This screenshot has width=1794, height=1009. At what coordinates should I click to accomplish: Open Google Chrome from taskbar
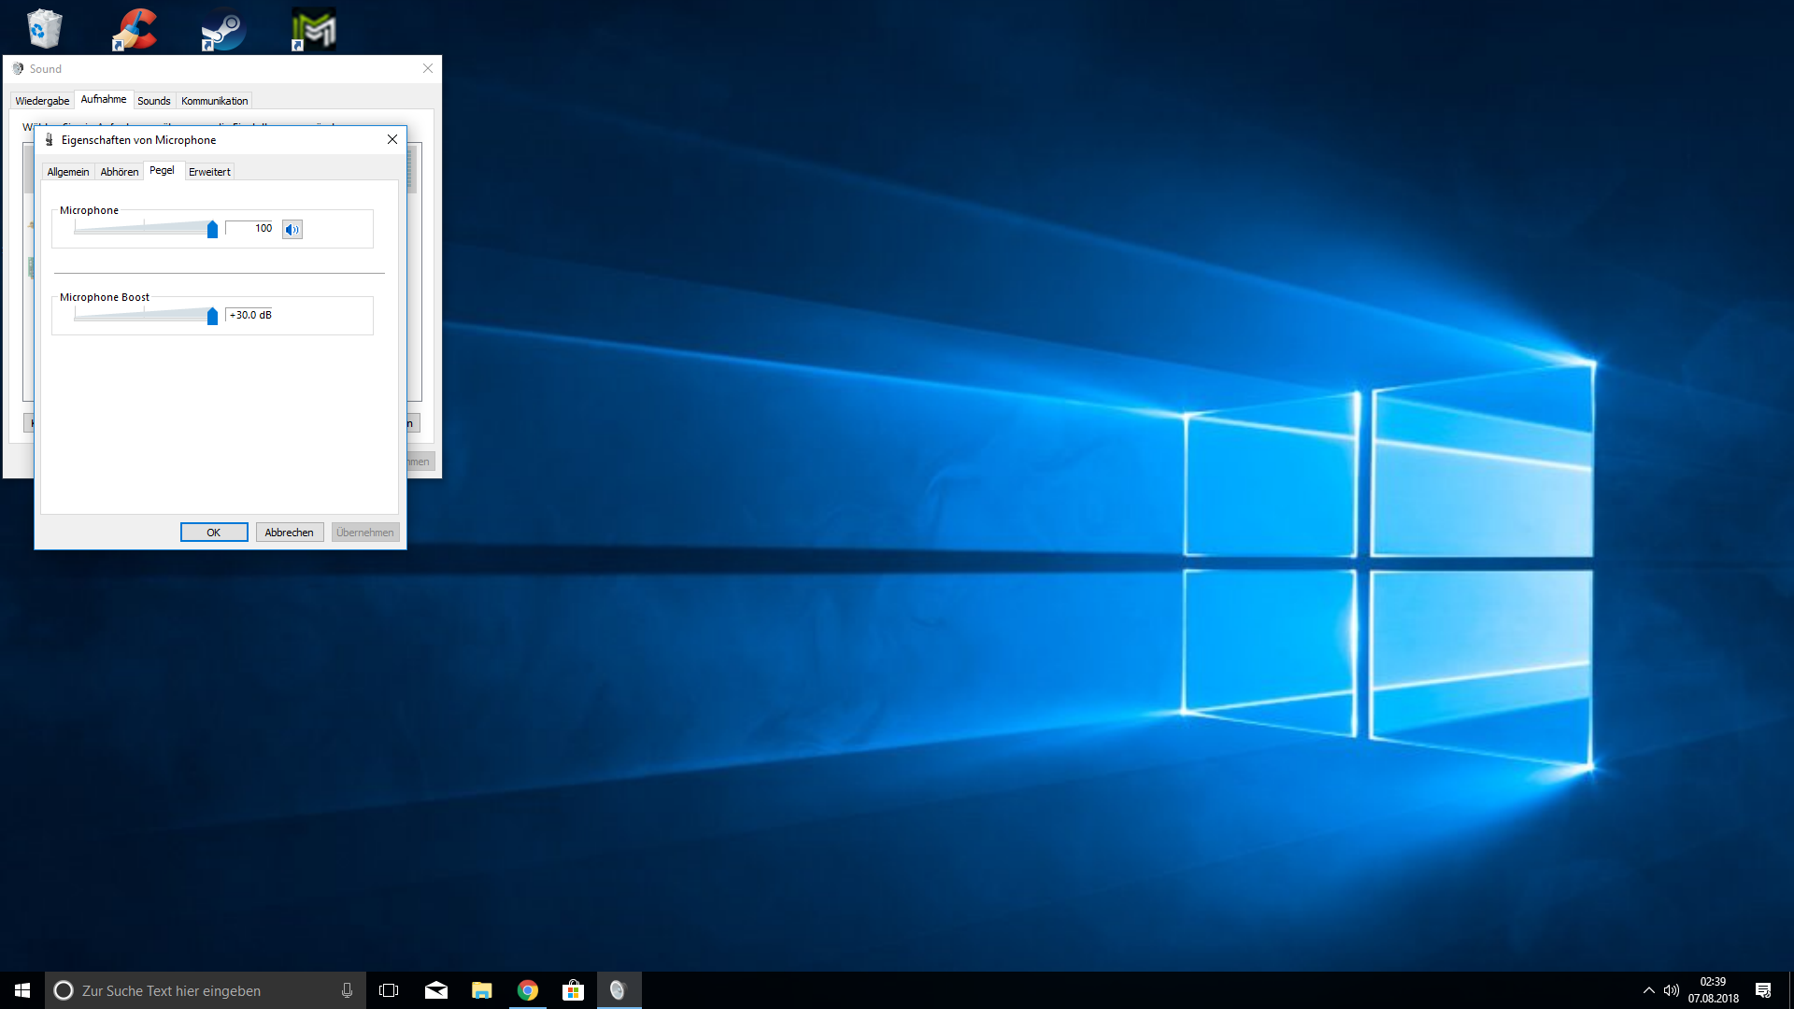coord(528,990)
